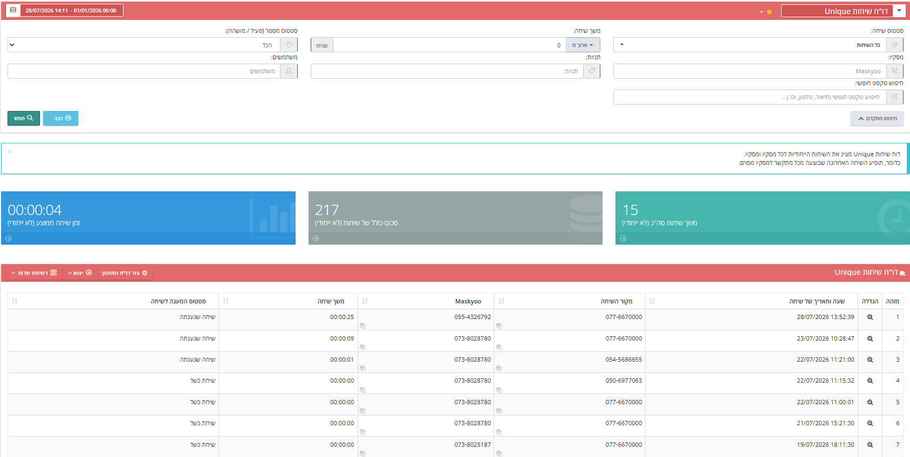This screenshot has width=910, height=457.
Task: Click the 'שיחת כשל' status in row 4
Action: (x=203, y=380)
